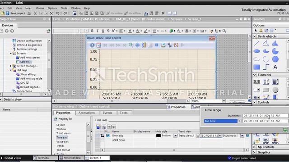Click the Print icon in trend control toolbar

click(x=163, y=45)
